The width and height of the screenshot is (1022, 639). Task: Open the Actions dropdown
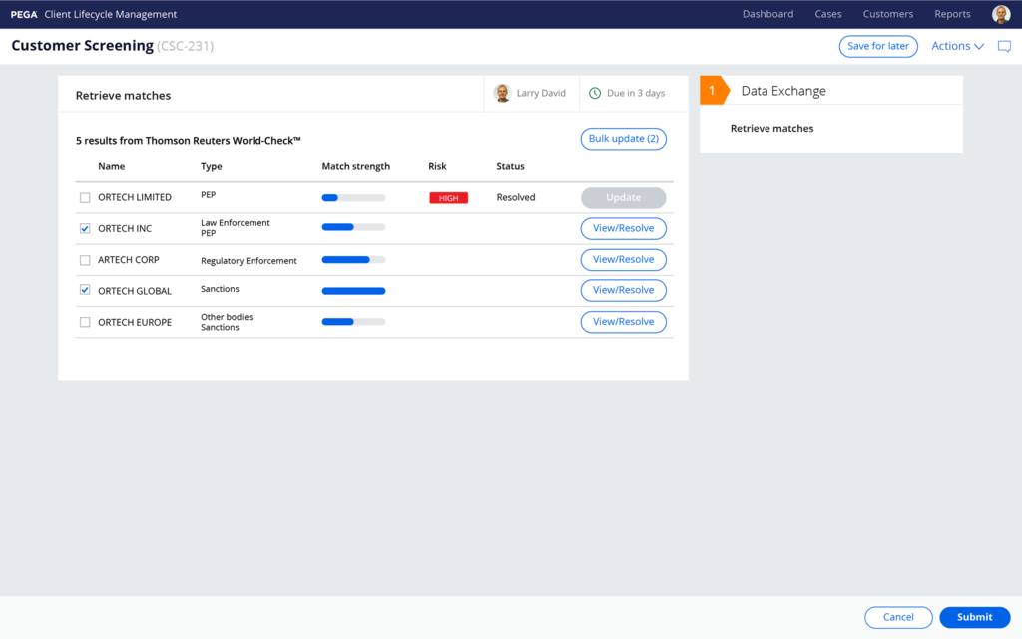click(955, 46)
